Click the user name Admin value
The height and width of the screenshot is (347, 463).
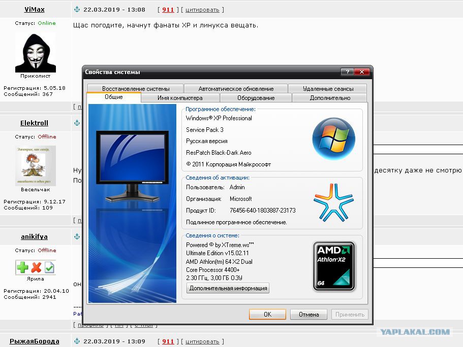coord(237,187)
